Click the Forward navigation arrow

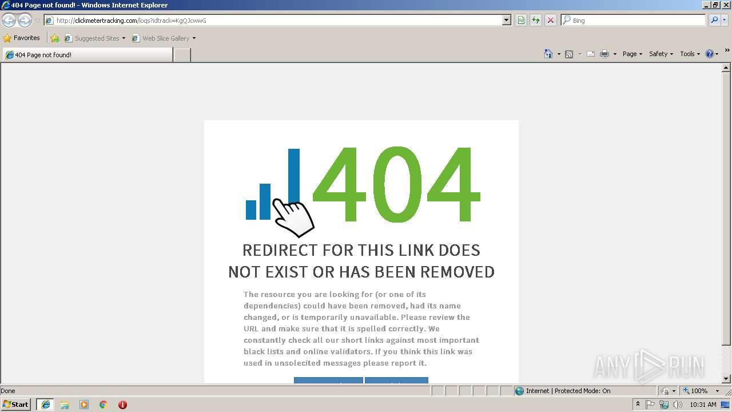click(25, 21)
